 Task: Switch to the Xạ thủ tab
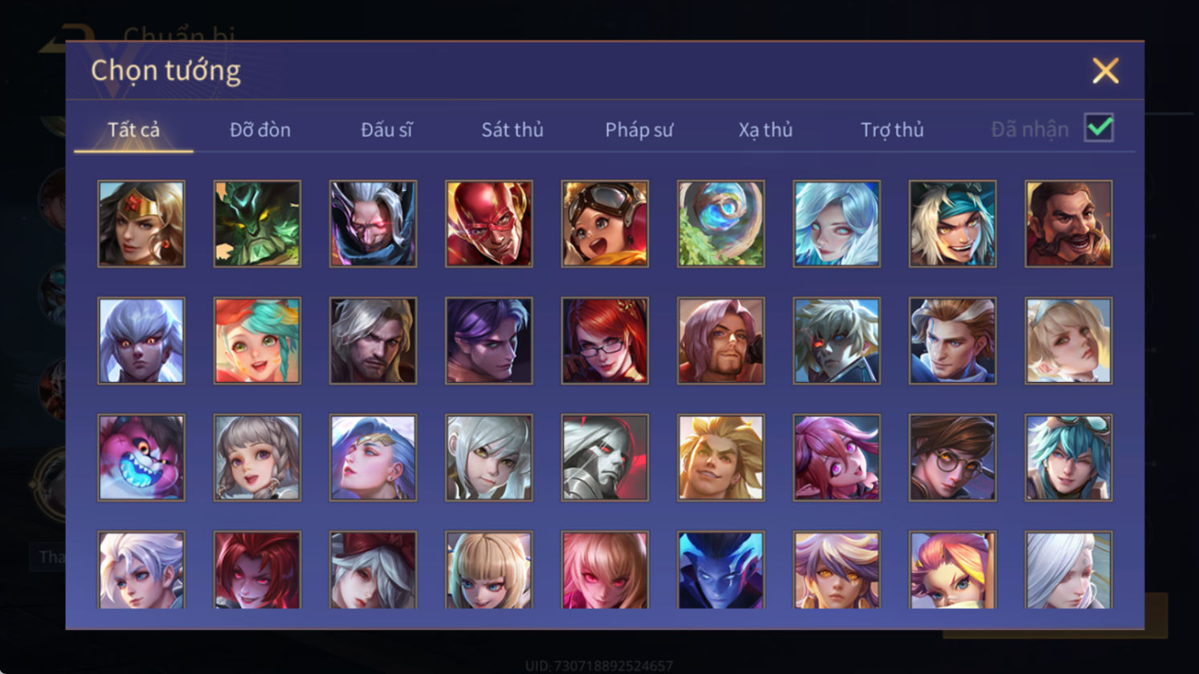pos(765,130)
